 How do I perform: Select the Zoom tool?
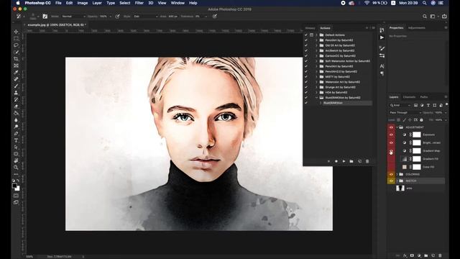(16, 168)
